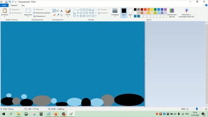Pick the green palette swatch

[x=155, y=9]
